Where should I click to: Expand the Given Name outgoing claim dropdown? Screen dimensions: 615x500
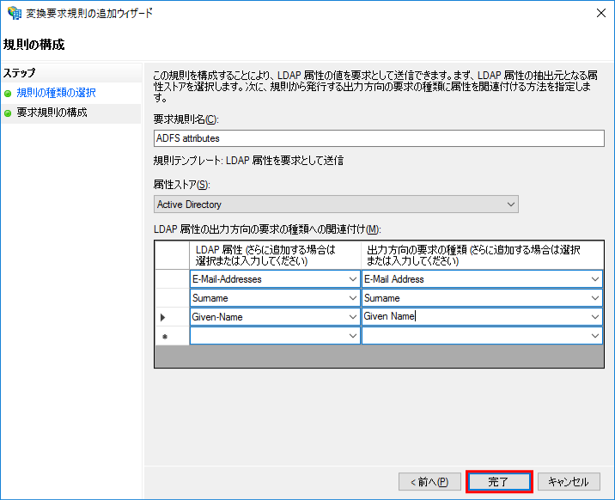595,317
